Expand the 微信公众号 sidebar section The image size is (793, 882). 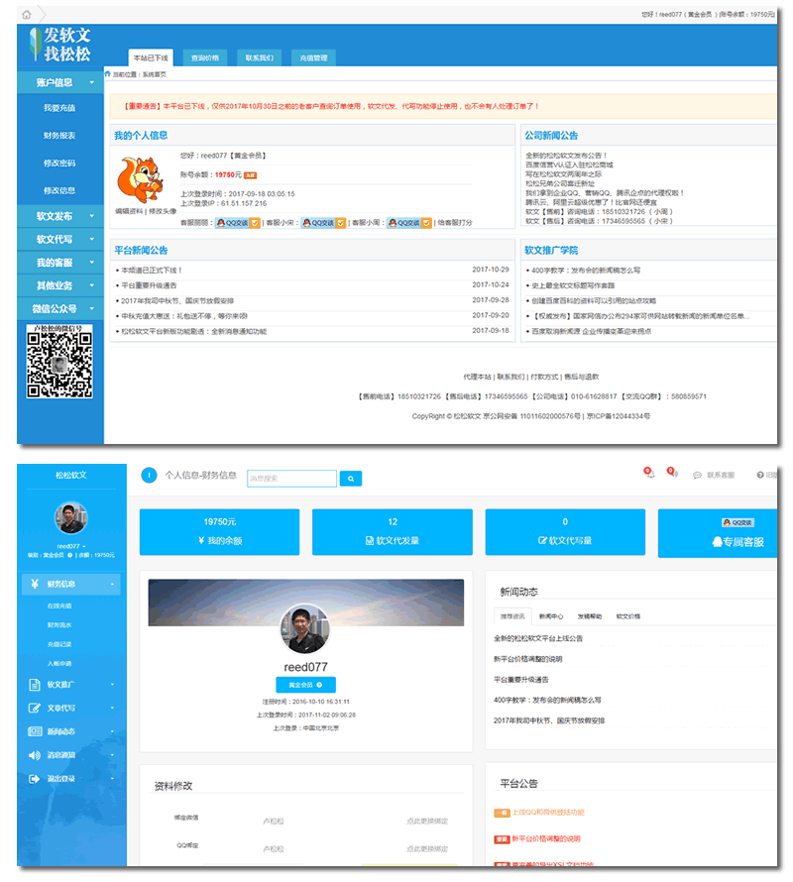point(59,309)
